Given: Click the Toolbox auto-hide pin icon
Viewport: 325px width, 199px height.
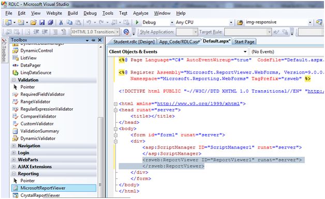Looking at the screenshot, I should point(94,40).
